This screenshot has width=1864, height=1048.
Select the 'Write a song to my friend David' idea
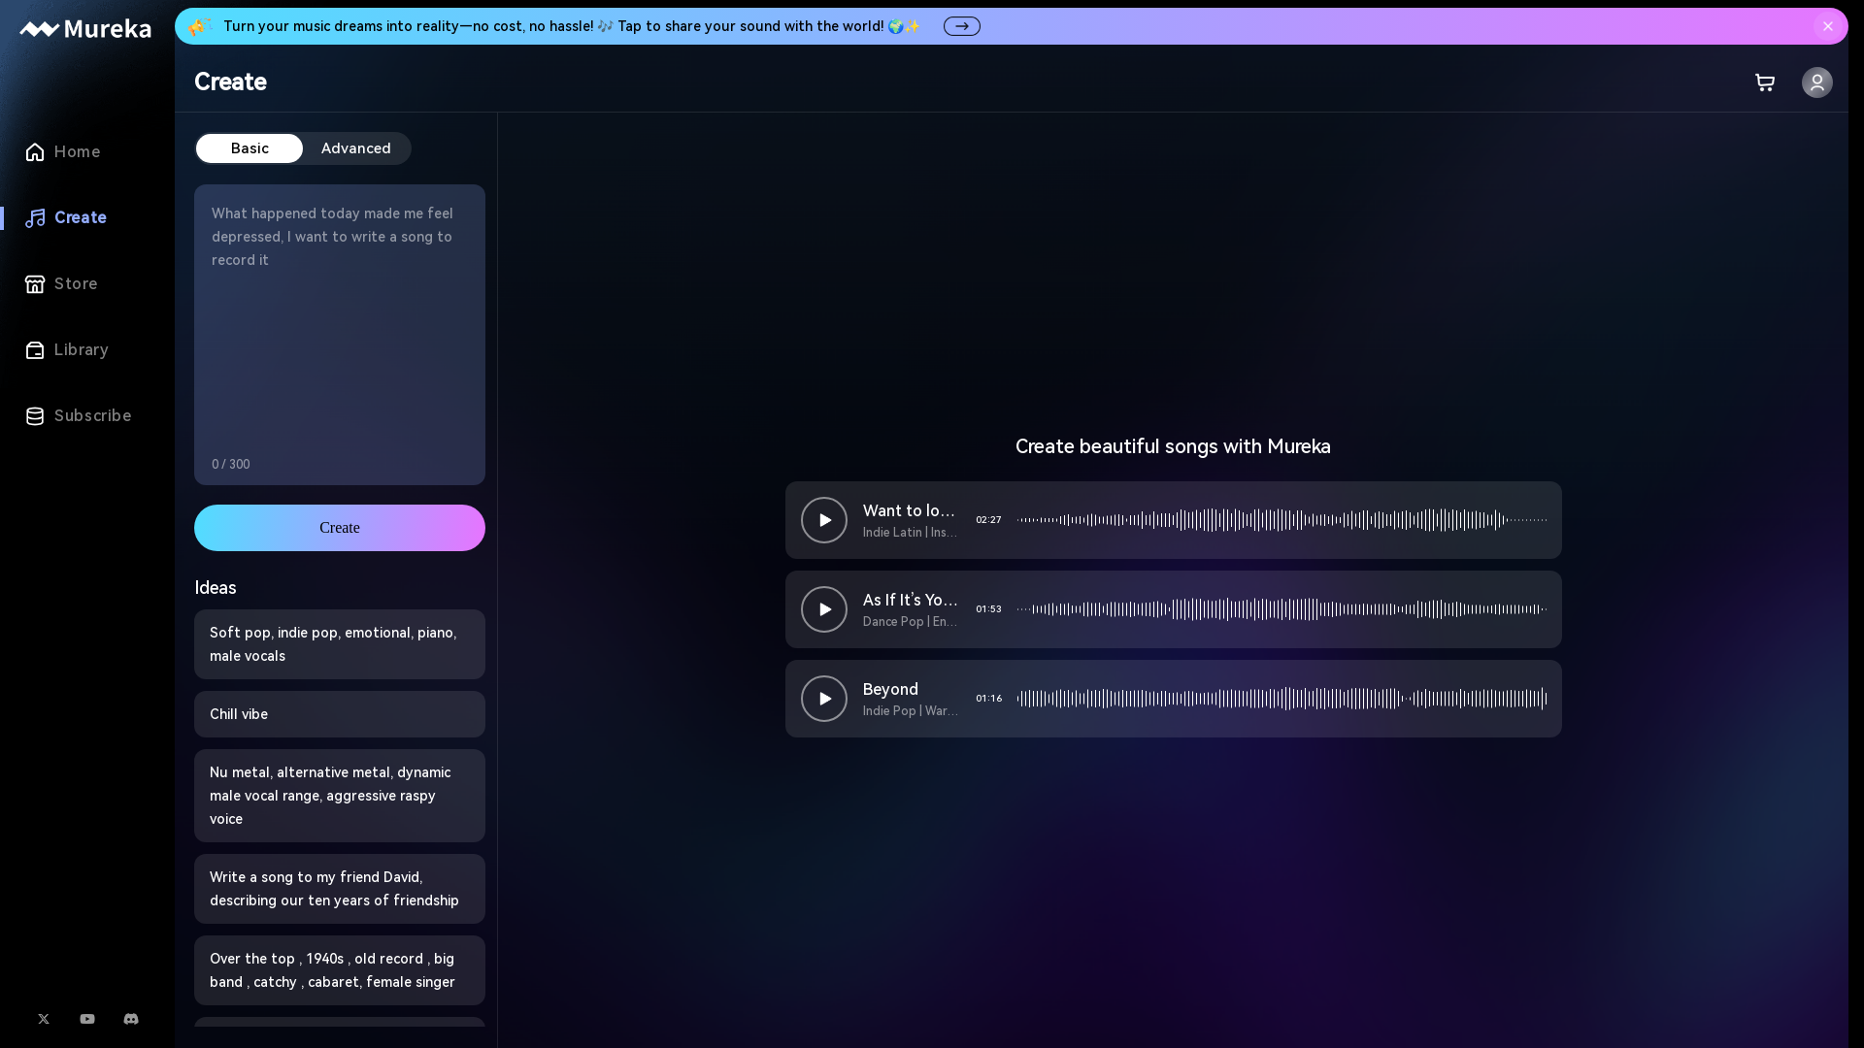pos(339,888)
